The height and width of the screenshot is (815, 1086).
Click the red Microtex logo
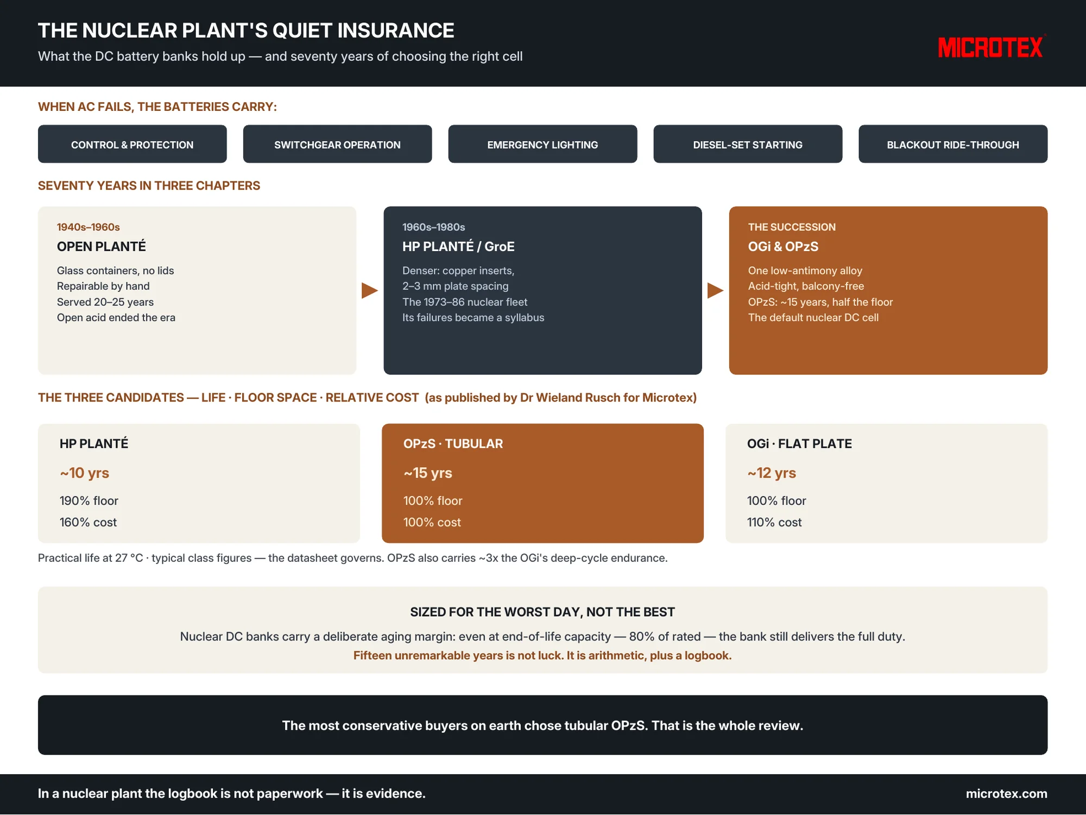pos(991,47)
